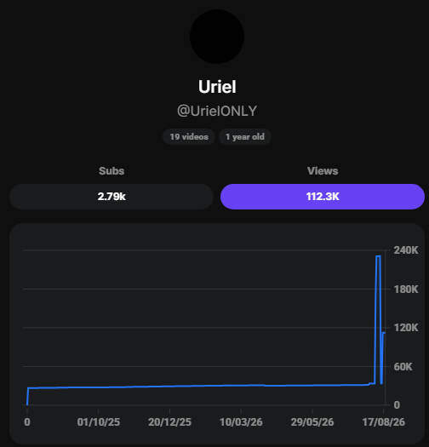Click the 17/08/26 x-axis date label
Screen dimensions: 429x447
[x=383, y=422]
